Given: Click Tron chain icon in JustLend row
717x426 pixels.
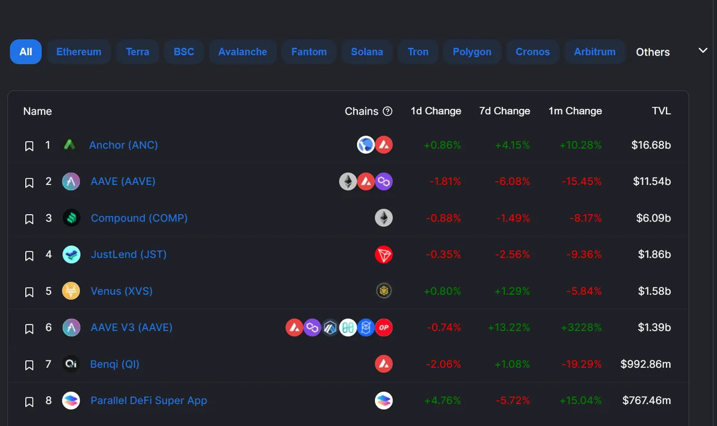Looking at the screenshot, I should tap(384, 254).
